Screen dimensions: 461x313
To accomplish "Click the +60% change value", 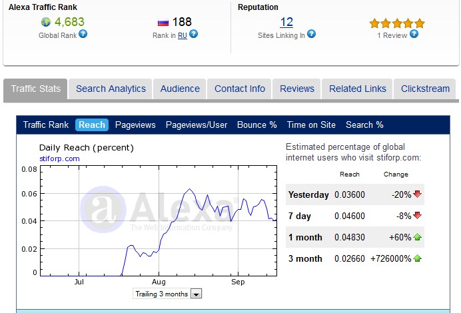I will 400,237.
